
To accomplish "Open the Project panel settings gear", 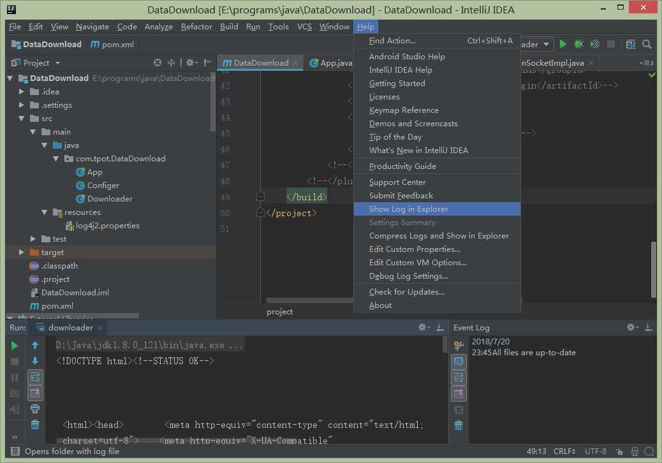I will [191, 63].
